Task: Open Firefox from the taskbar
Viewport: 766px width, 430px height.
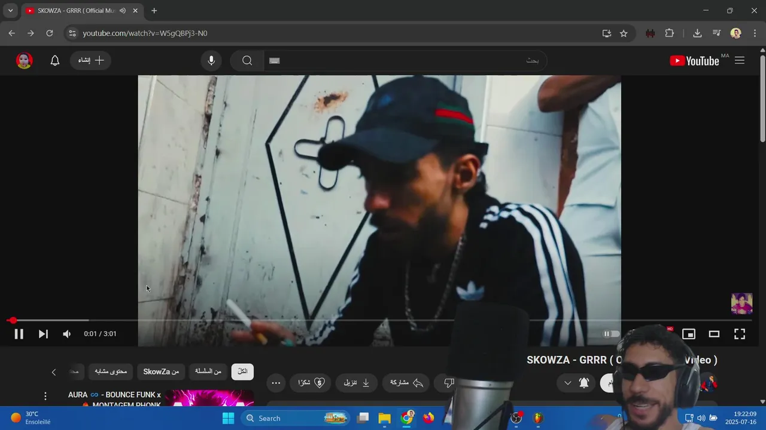Action: [x=428, y=418]
